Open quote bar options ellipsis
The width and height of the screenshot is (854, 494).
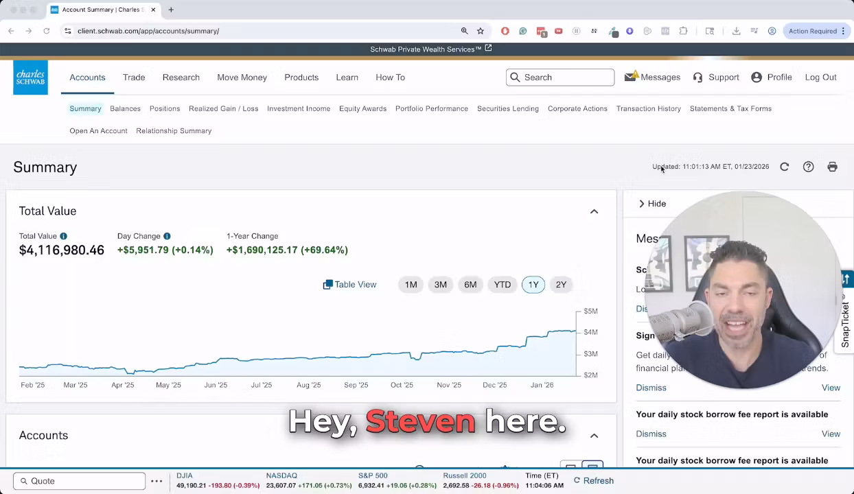[x=157, y=481]
